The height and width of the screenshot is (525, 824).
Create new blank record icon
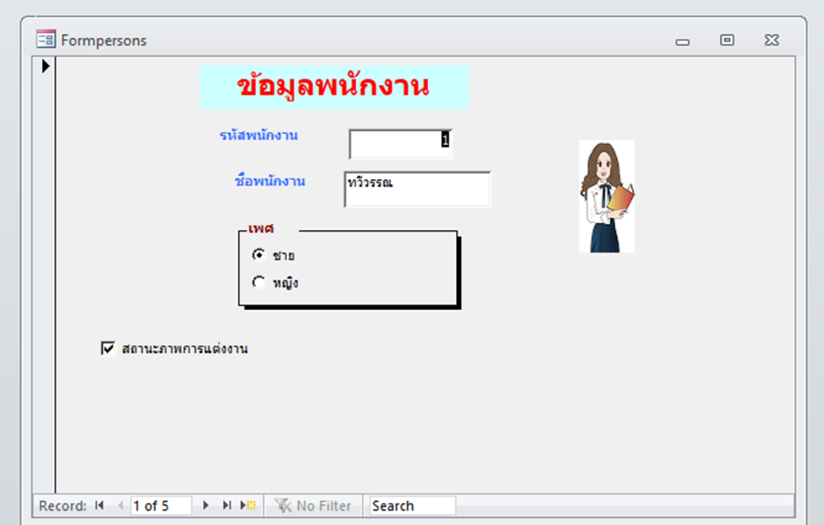point(248,505)
